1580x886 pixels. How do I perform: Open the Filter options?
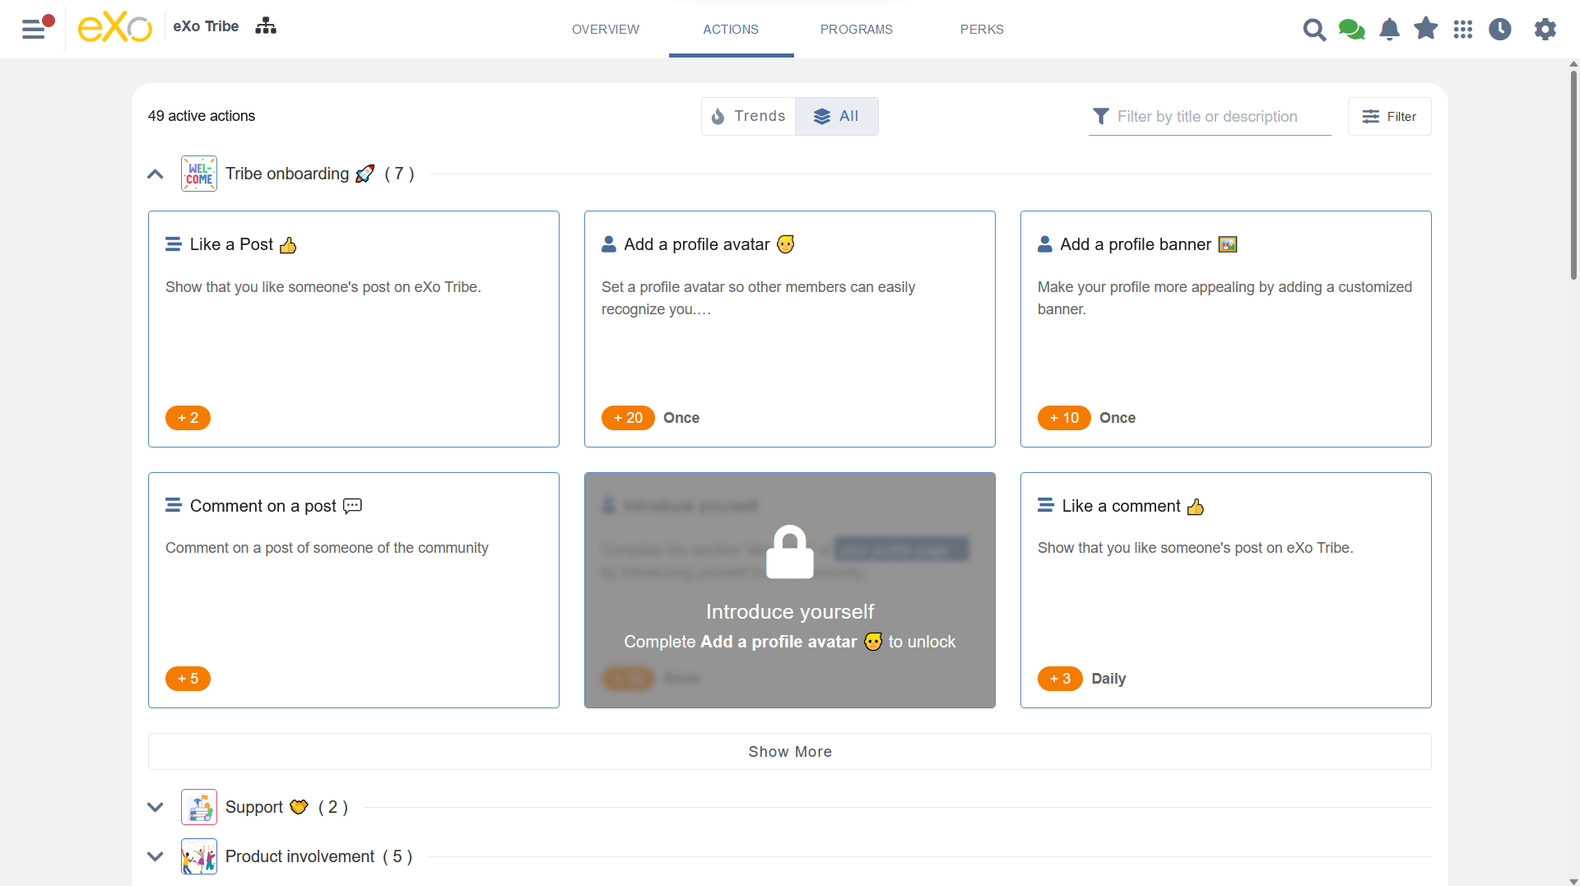pos(1389,116)
